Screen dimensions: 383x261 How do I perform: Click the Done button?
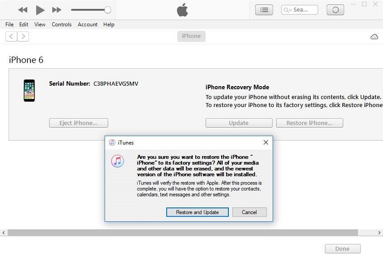click(342, 249)
